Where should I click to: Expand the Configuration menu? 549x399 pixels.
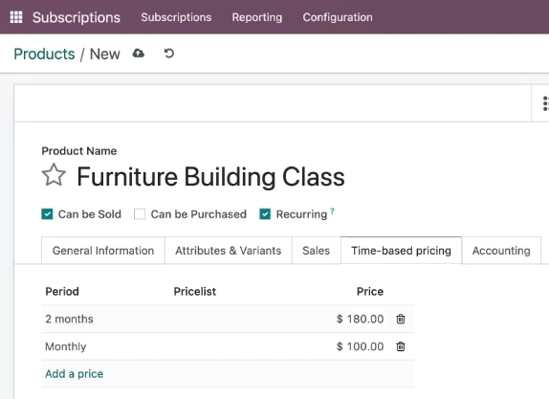(338, 17)
